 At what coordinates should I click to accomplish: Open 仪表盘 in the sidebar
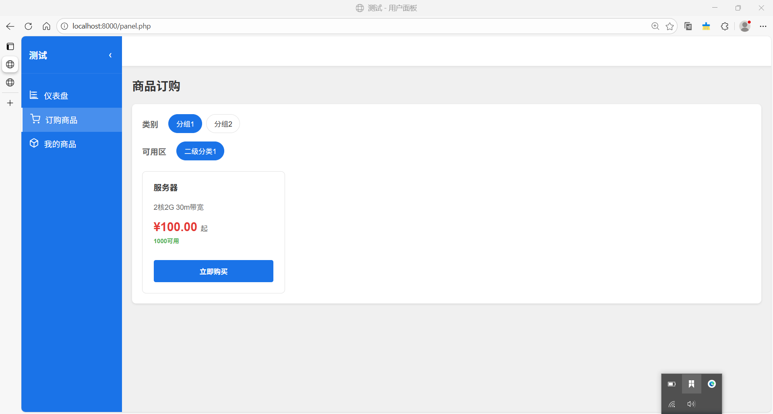coord(56,96)
